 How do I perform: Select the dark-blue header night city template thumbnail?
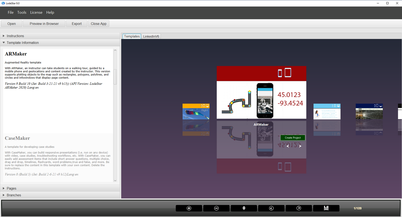point(369,112)
